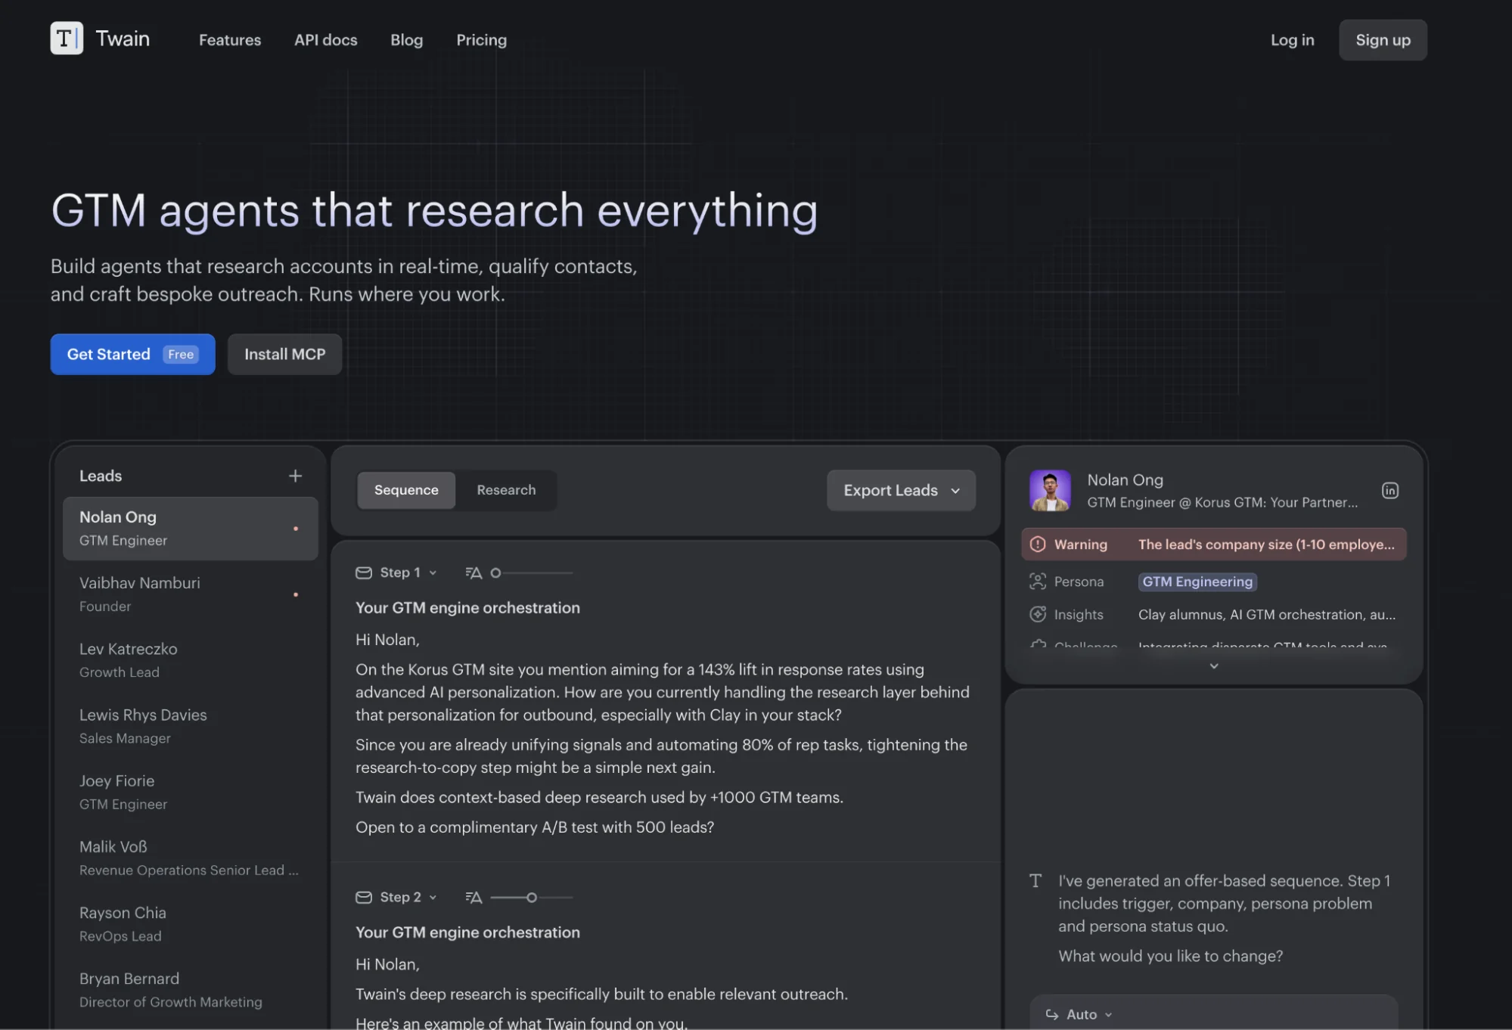This screenshot has width=1512, height=1030.
Task: Open API docs in the navigation
Action: click(x=326, y=39)
